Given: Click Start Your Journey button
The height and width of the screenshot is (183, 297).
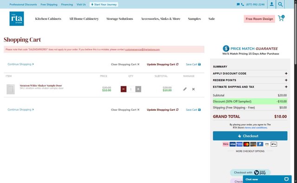Looking at the screenshot, I should tap(104, 4).
